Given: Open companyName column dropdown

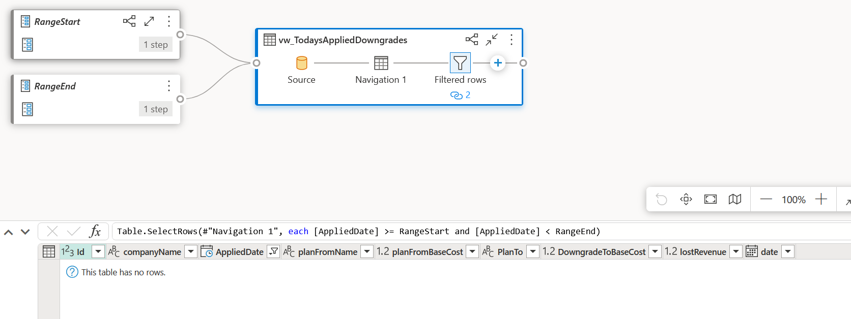Looking at the screenshot, I should (x=191, y=251).
